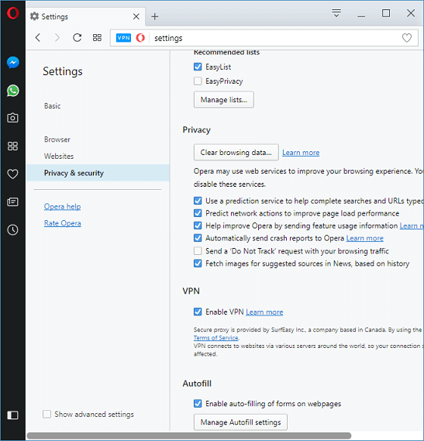Click the Clear browsing data button
This screenshot has width=424, height=441.
[x=236, y=152]
